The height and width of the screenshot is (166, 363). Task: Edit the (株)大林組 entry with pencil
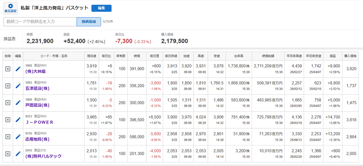[18, 69]
